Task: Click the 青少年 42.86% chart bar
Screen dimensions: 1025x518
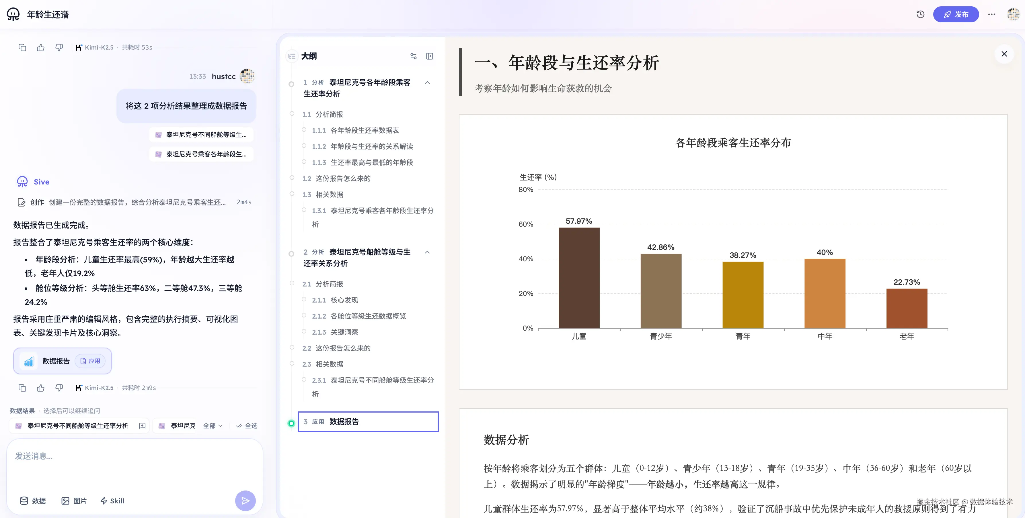Action: (x=661, y=291)
